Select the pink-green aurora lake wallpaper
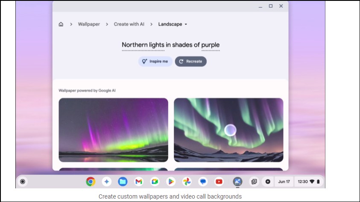360x202 pixels. tap(114, 130)
